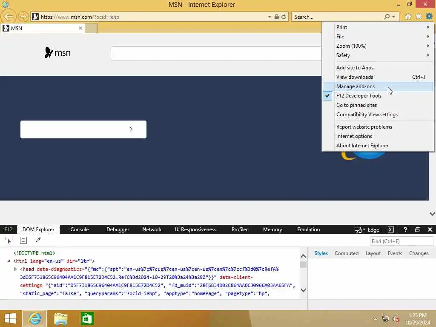Open the F12 help question mark icon
This screenshot has height=327, width=436.
pyautogui.click(x=405, y=229)
